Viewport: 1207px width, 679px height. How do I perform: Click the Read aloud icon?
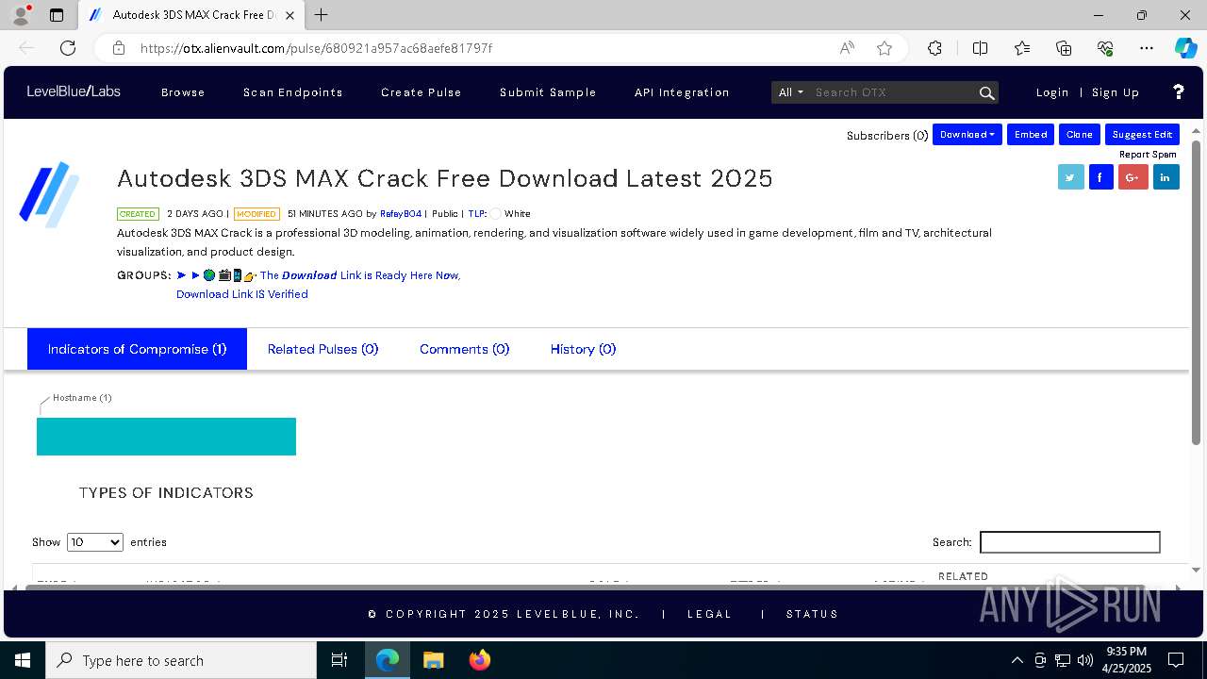click(847, 48)
